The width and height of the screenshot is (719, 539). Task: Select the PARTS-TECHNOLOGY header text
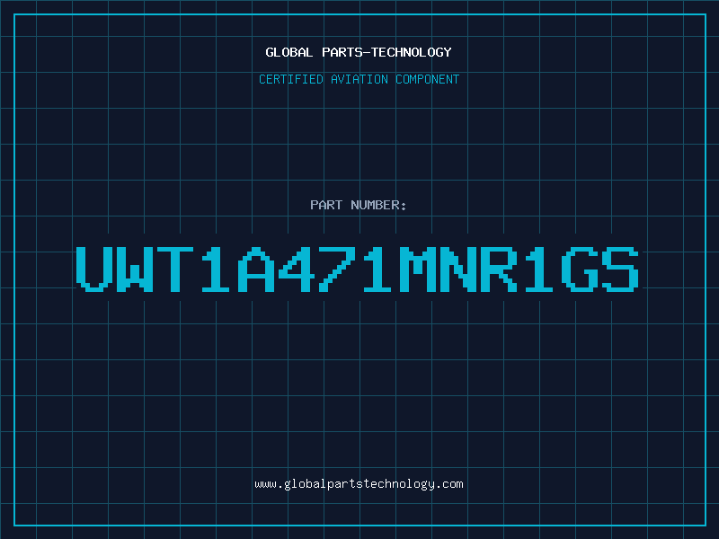coord(386,52)
